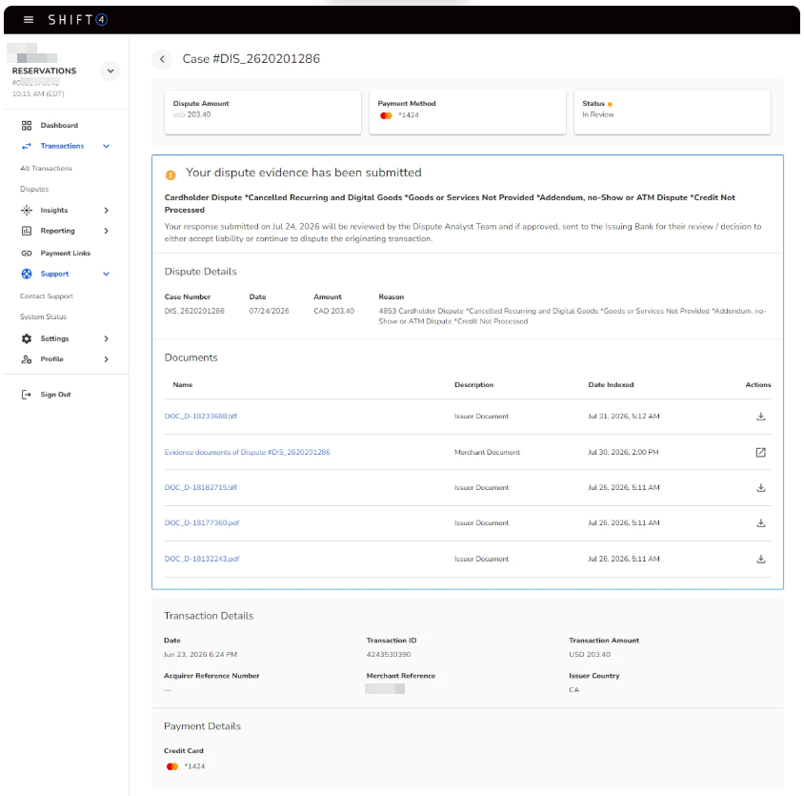Open the DOC_D-18233688.tiff document link
This screenshot has height=796, width=804.
point(201,417)
